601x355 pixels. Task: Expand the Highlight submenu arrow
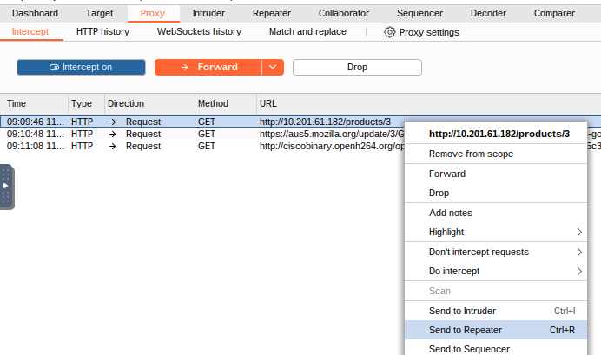click(579, 233)
